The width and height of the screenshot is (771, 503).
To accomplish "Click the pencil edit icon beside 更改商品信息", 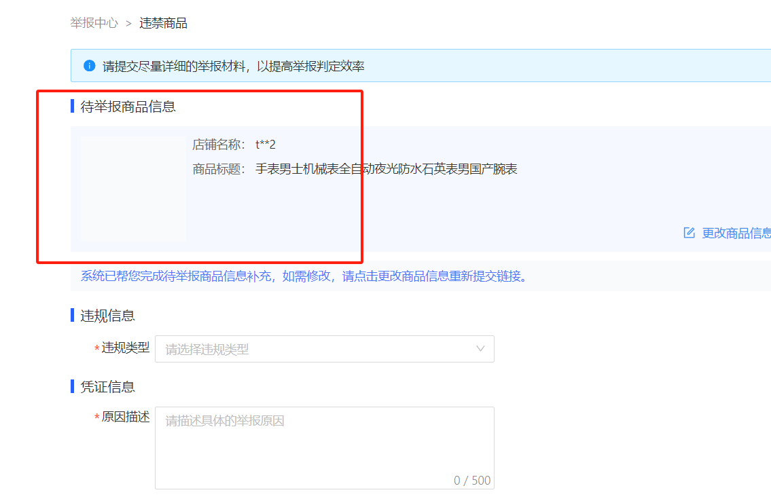I will pos(689,233).
